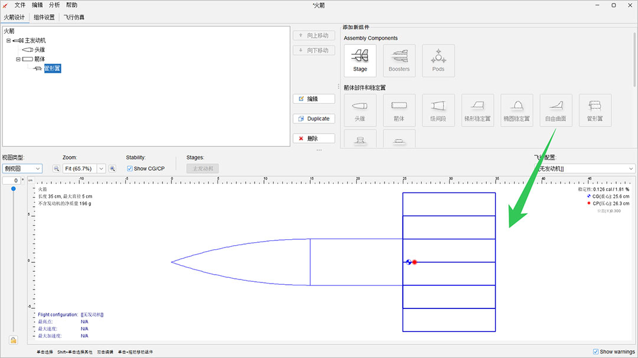The width and height of the screenshot is (638, 358).
Task: Collapse the 箭体 tree node
Action: tap(18, 59)
